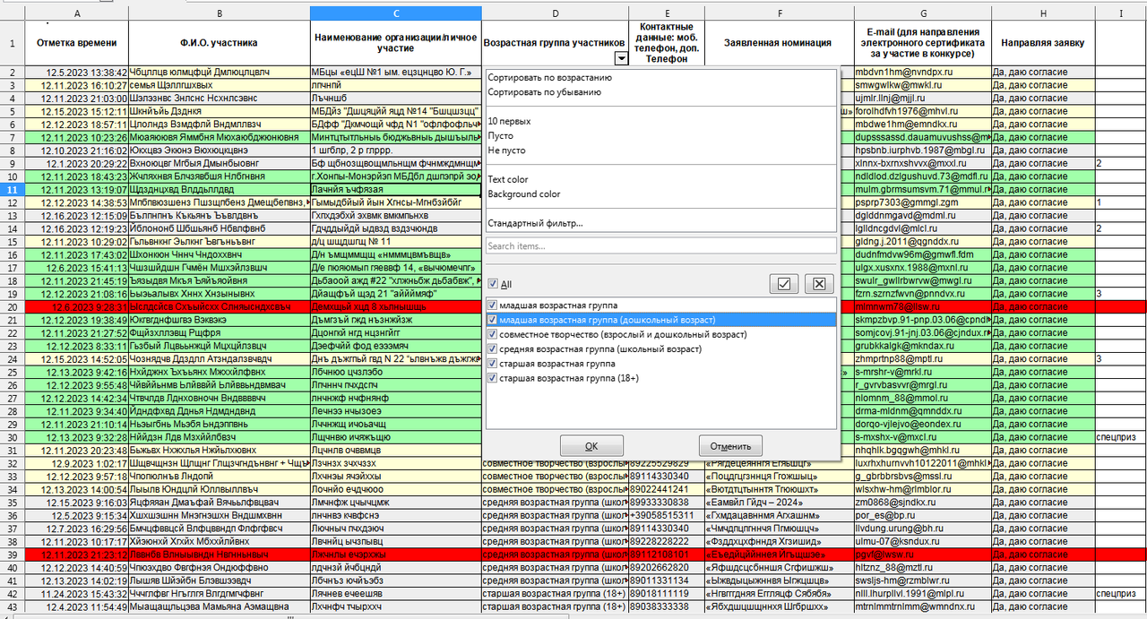Select column F header
This screenshot has width=1147, height=619.
779,13
